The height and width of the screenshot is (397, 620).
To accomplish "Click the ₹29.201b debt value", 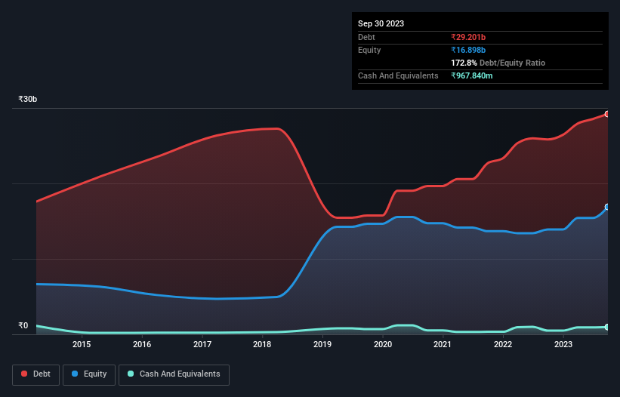I will click(468, 37).
